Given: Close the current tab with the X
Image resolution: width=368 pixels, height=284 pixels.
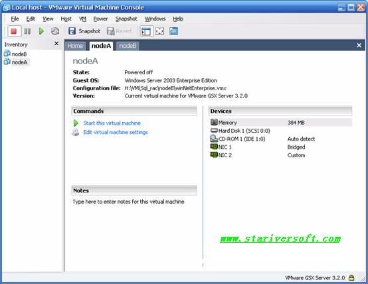Looking at the screenshot, I should (359, 45).
